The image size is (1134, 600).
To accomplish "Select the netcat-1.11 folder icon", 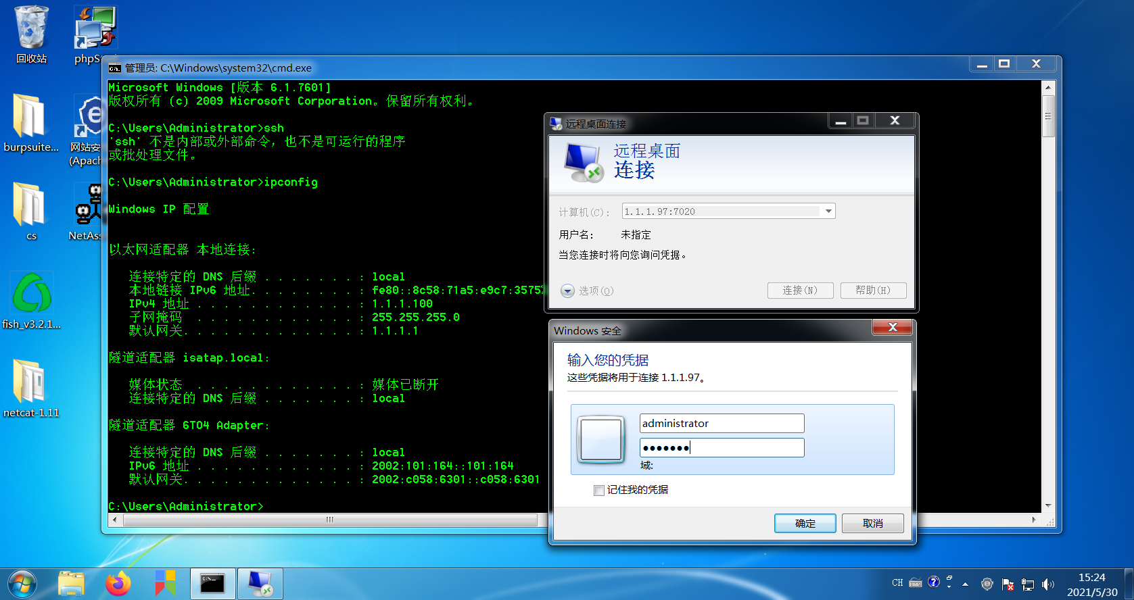I will pyautogui.click(x=31, y=389).
